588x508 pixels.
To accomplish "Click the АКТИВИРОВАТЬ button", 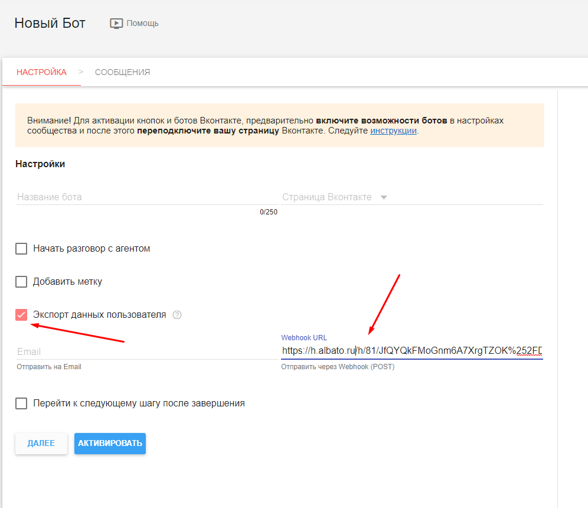I will click(x=110, y=444).
